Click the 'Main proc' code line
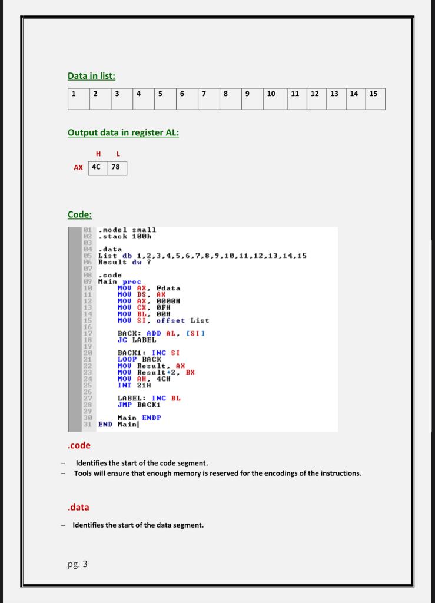The height and width of the screenshot is (603, 435). click(x=119, y=281)
